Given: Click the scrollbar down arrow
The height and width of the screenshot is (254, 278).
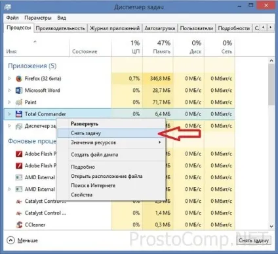Looking at the screenshot, I should [271, 226].
